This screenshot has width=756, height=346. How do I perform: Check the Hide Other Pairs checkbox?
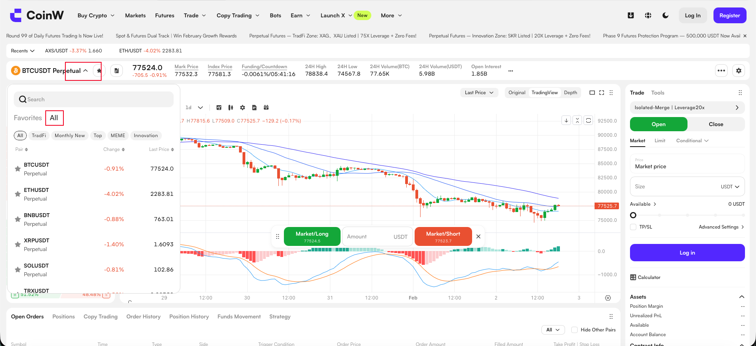(574, 330)
